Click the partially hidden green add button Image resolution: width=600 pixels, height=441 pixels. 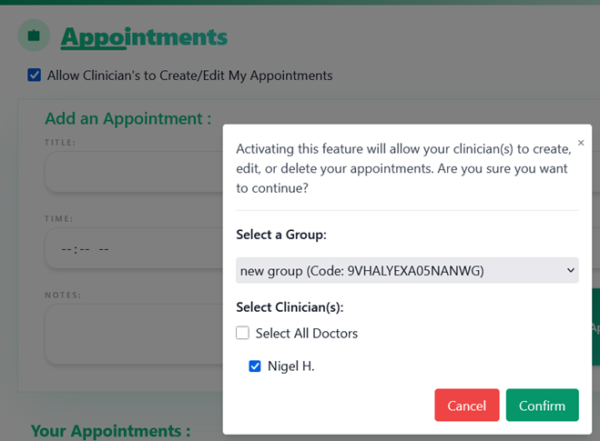(590, 327)
